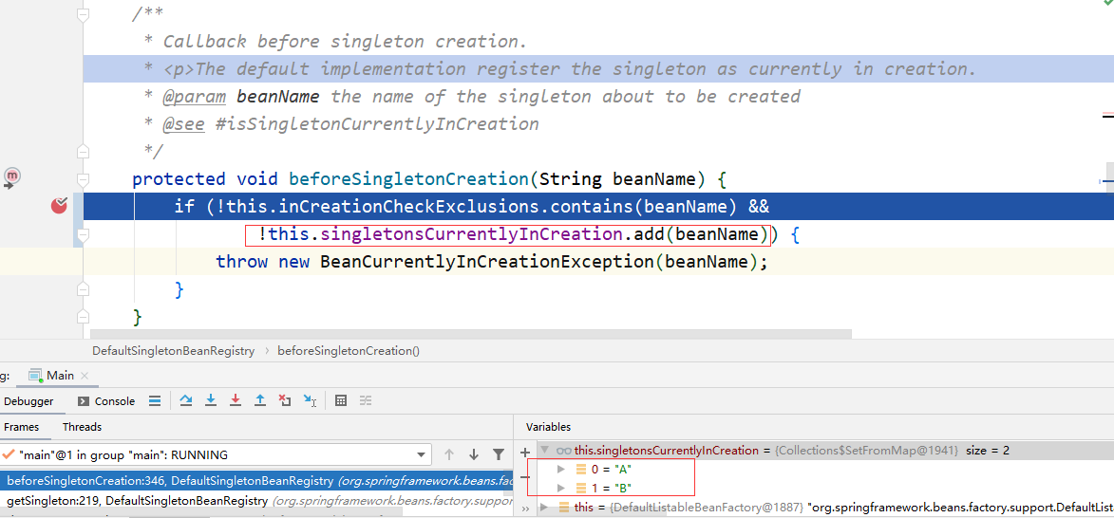The width and height of the screenshot is (1114, 518).
Task: Click the Step Over debugger icon
Action: point(186,401)
